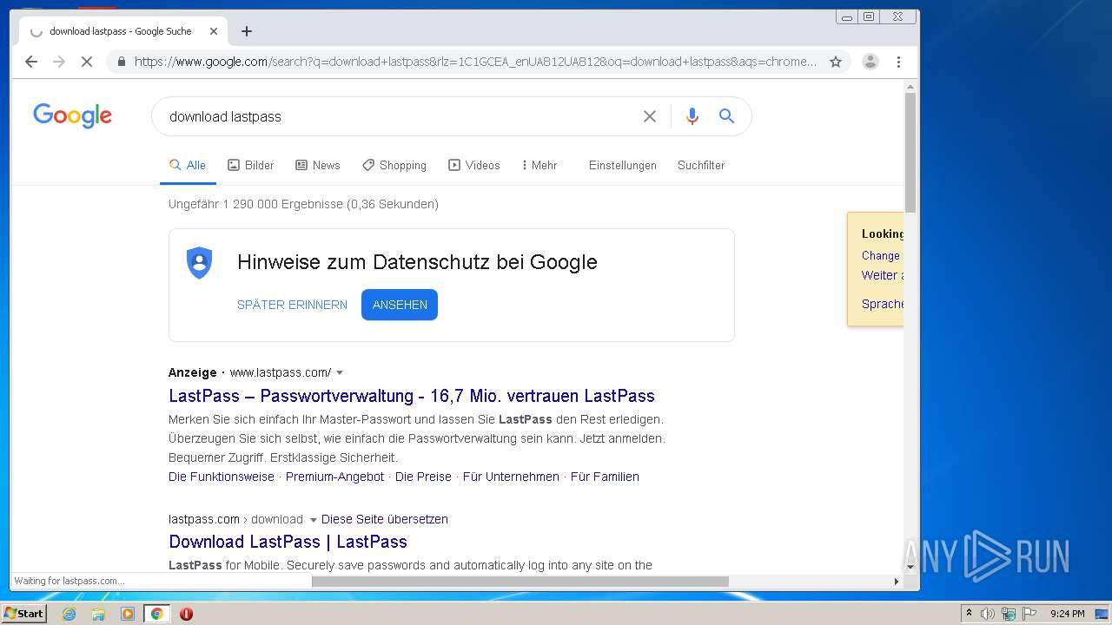Viewport: 1112px width, 625px height.
Task: Click horizontal scrollbar thumb
Action: pyautogui.click(x=520, y=582)
